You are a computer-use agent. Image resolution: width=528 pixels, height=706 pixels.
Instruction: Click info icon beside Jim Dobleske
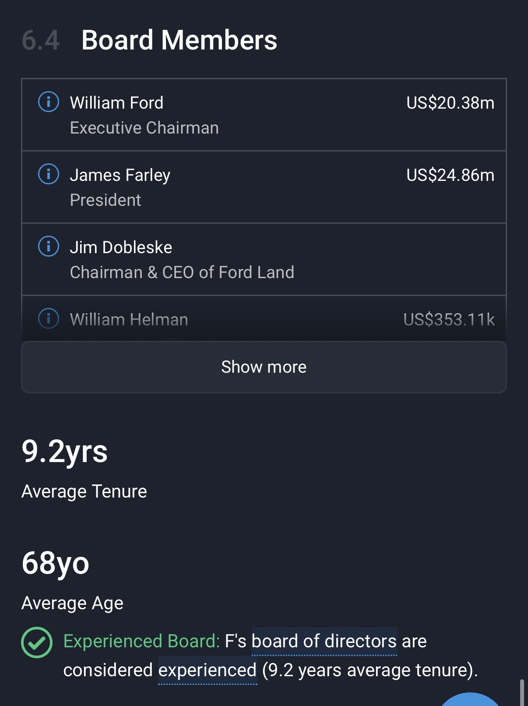point(49,247)
